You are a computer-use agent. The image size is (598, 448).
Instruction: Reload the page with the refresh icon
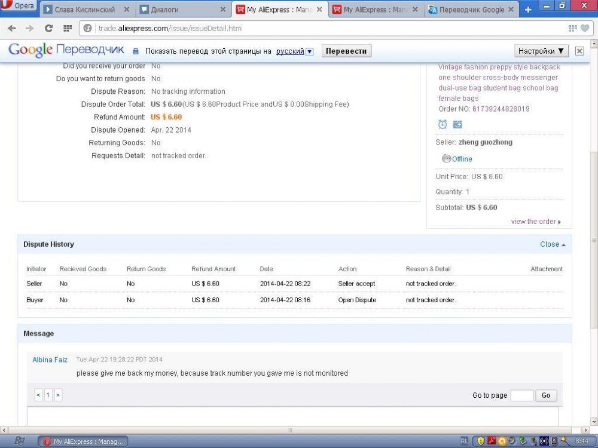tap(48, 28)
